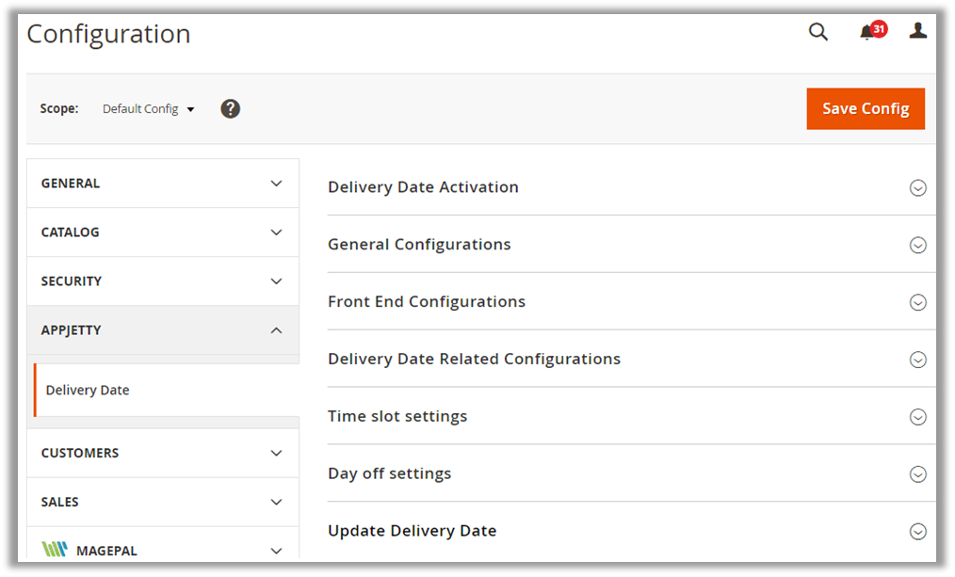Image resolution: width=955 pixels, height=577 pixels.
Task: Collapse the APPJETTY sidebar section
Action: point(163,330)
